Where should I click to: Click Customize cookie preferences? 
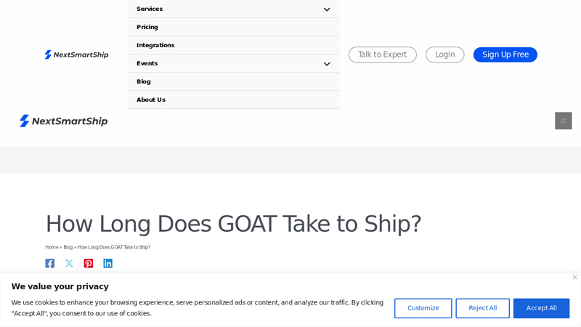pos(423,308)
